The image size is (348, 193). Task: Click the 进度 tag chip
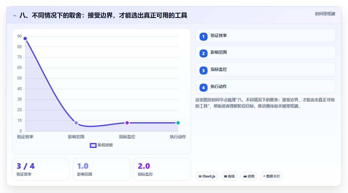[x=249, y=176]
